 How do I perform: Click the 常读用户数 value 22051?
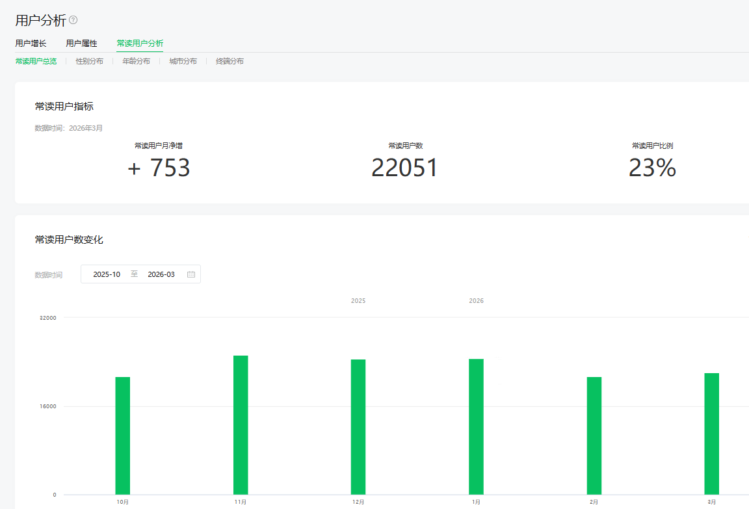pos(405,168)
